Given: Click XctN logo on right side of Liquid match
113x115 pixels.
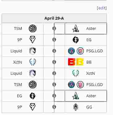Looking at the screenshot, I should pos(76,73).
